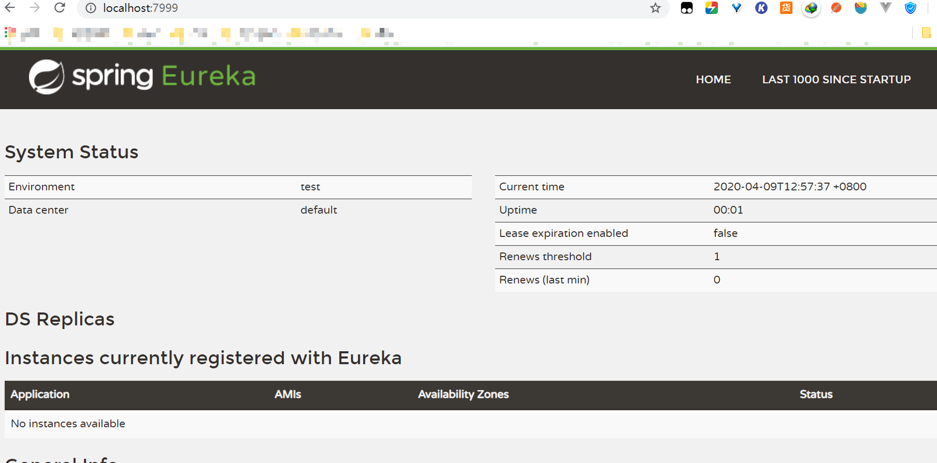Click the Spring leaf logo
Image resolution: width=937 pixels, height=463 pixels.
pos(47,77)
